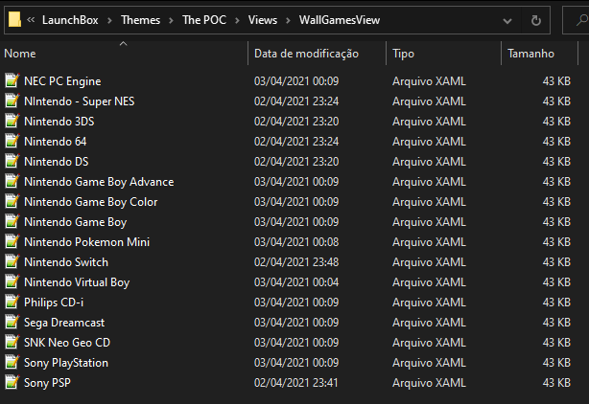Select the Sony PlayStation file name
This screenshot has height=404, width=589.
click(x=66, y=363)
